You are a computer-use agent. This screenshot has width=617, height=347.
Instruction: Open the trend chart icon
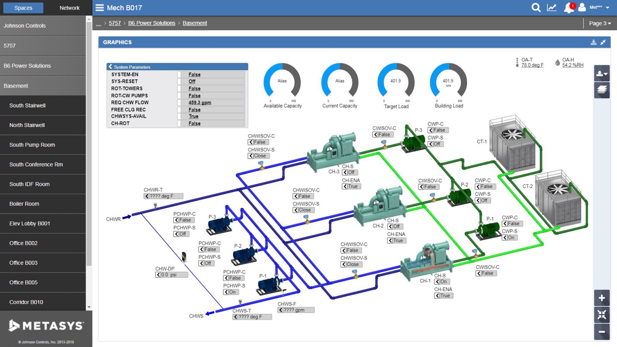552,8
